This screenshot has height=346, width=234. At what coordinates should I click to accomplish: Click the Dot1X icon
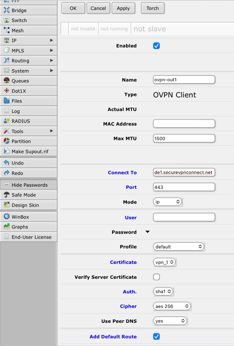[7, 91]
